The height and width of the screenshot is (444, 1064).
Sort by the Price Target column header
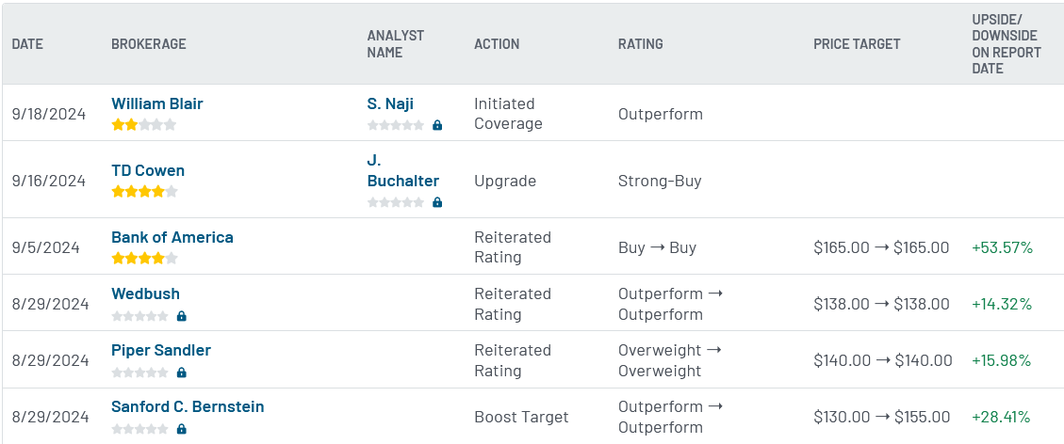pyautogui.click(x=857, y=44)
